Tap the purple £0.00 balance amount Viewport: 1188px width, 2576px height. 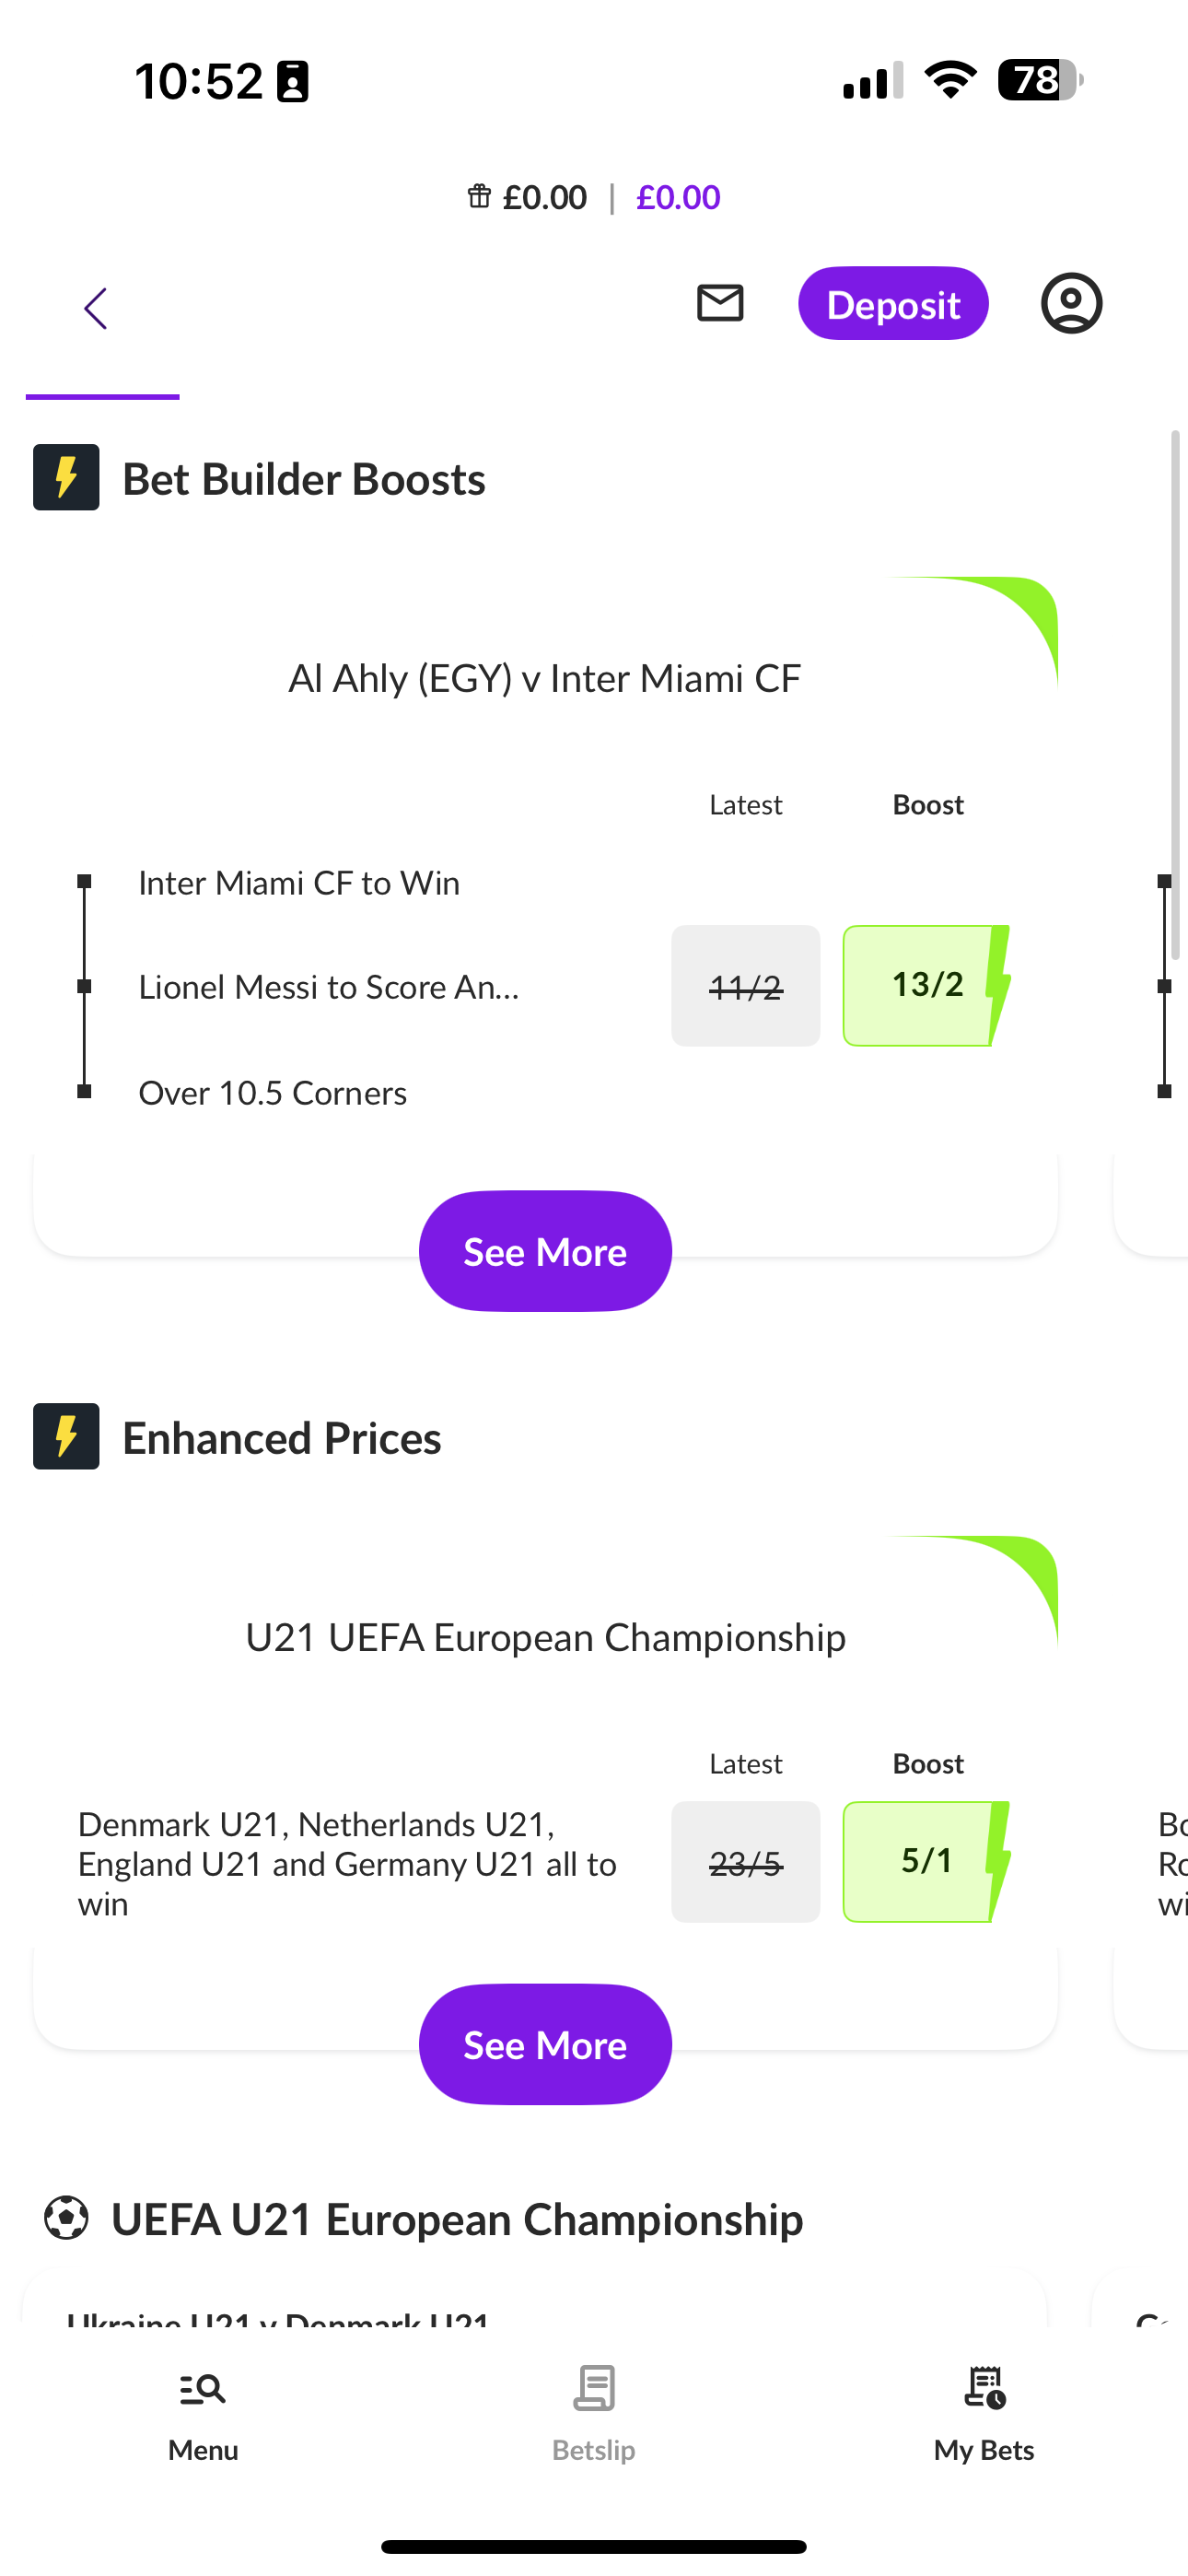(678, 197)
